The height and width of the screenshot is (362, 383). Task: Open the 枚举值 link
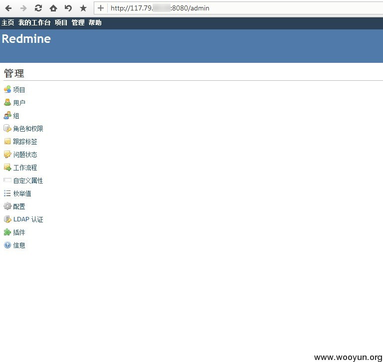click(x=22, y=193)
